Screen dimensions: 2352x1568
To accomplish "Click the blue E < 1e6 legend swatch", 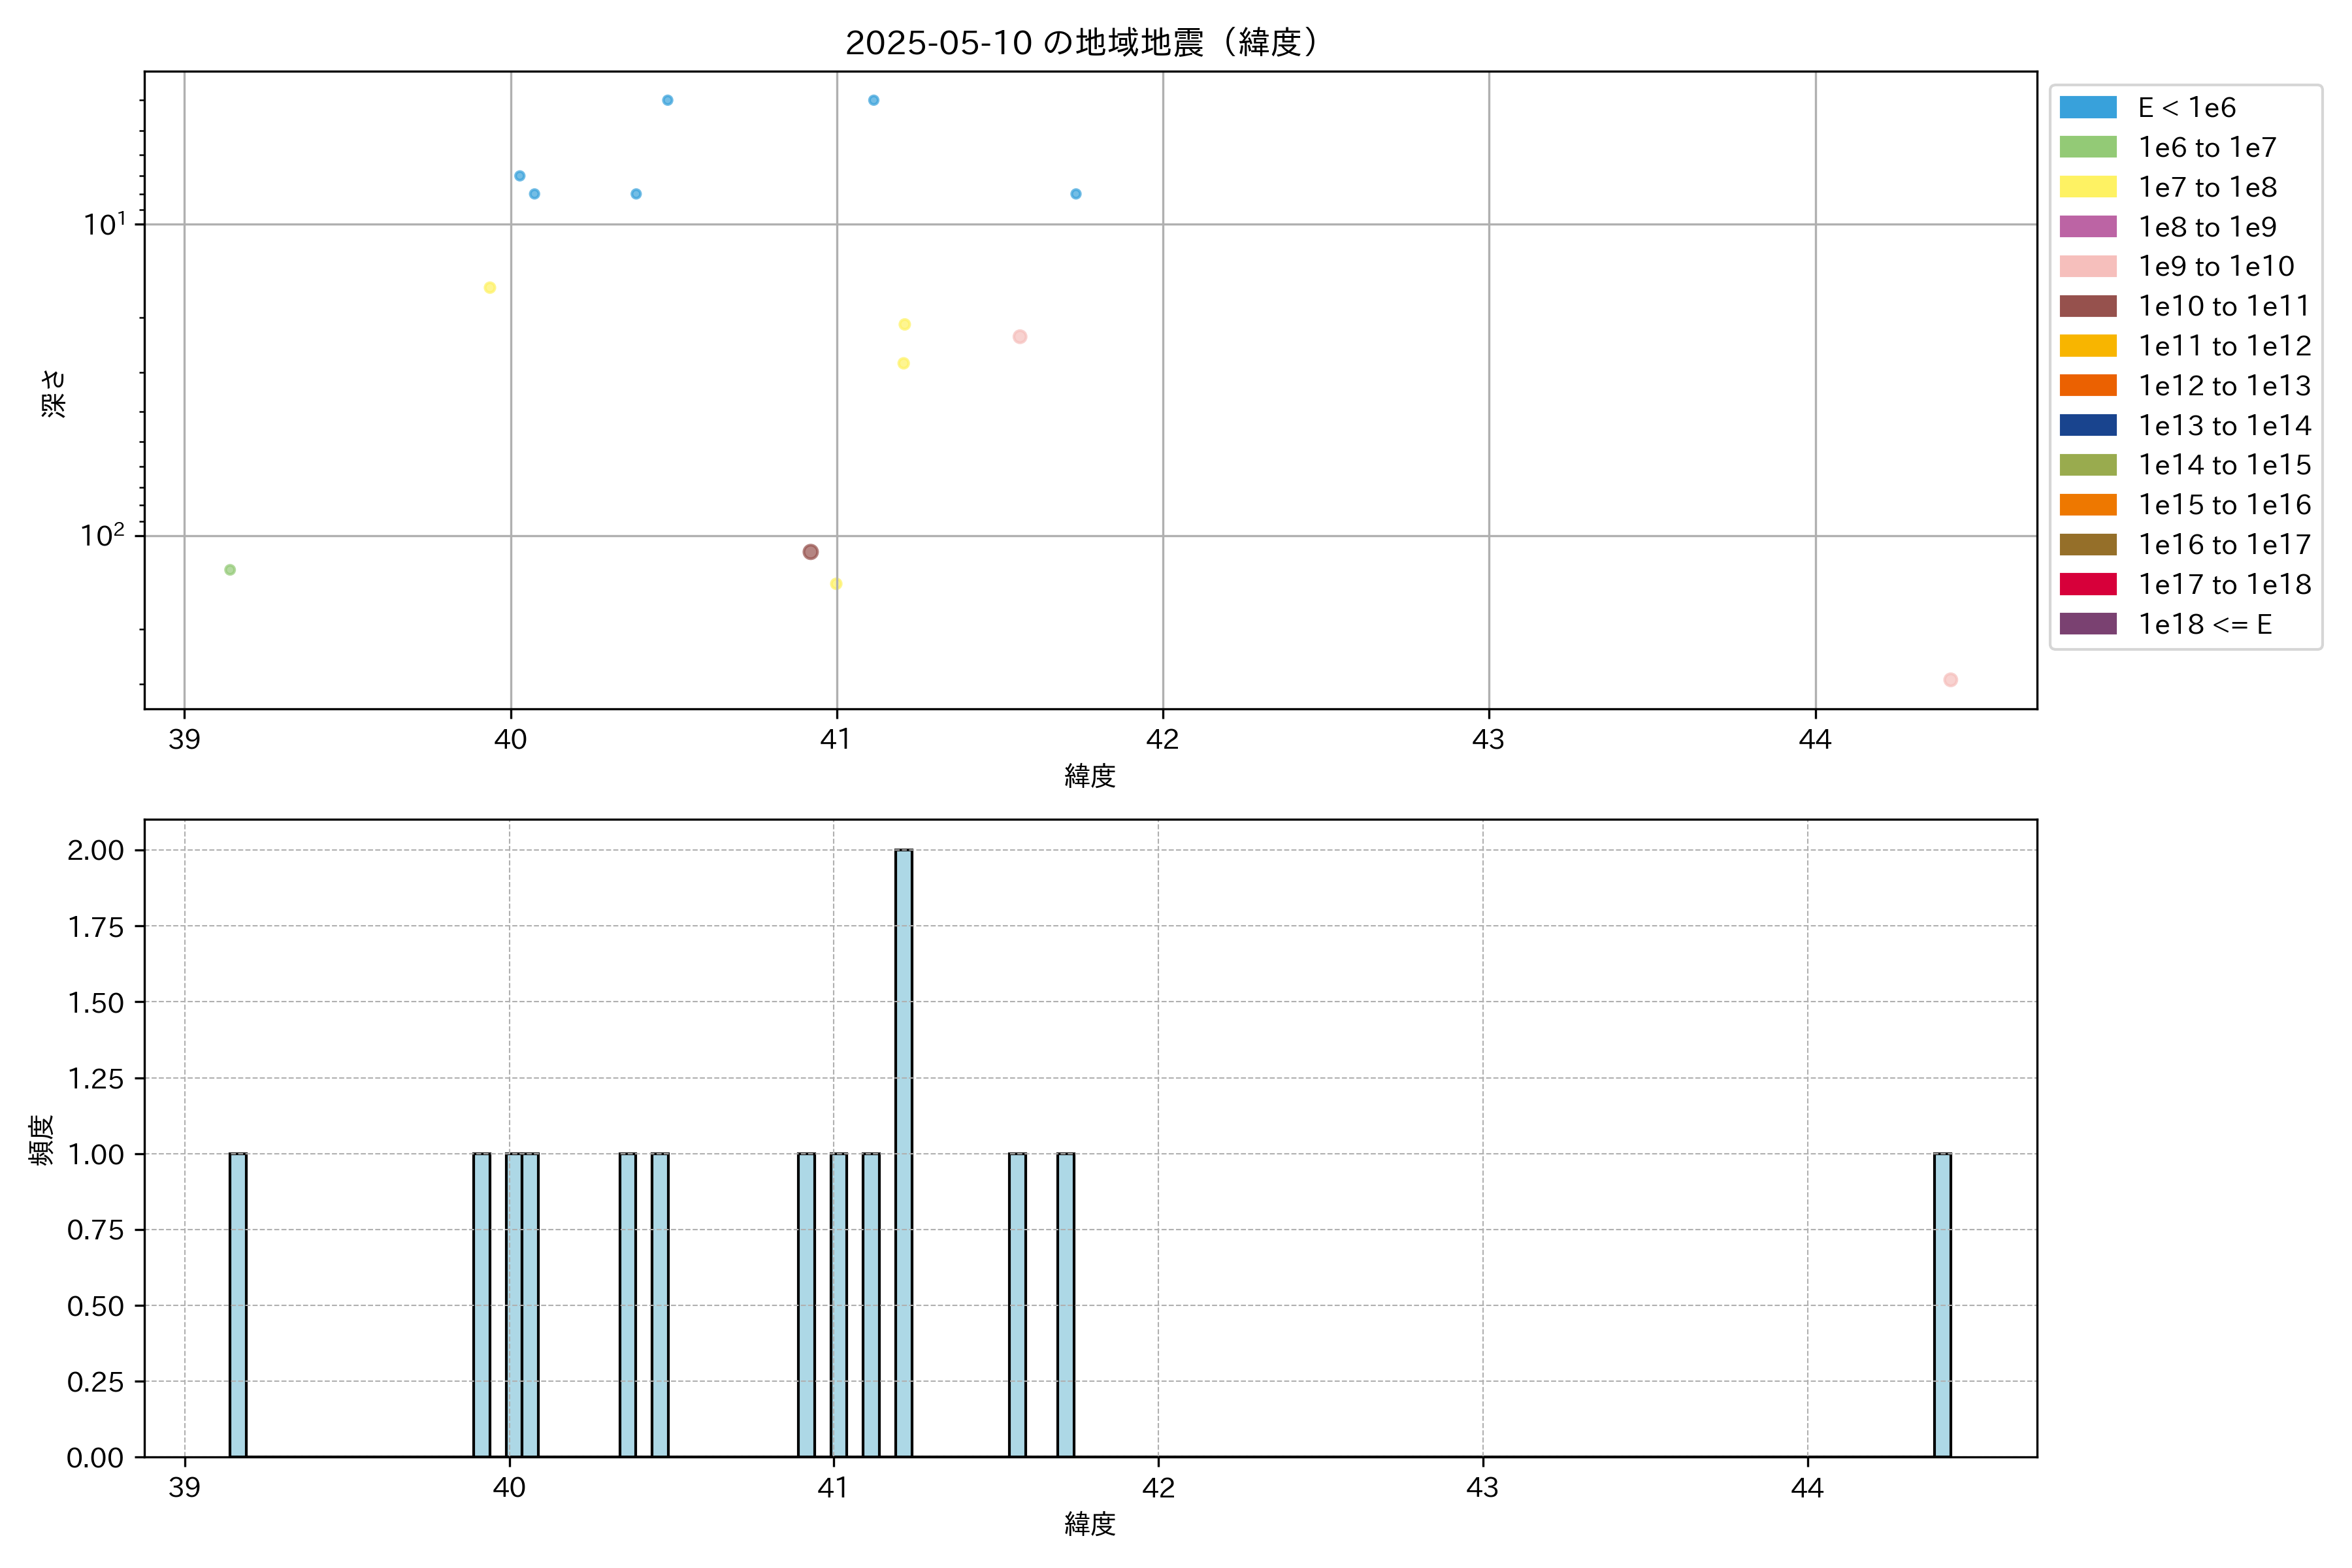I will tap(2087, 107).
